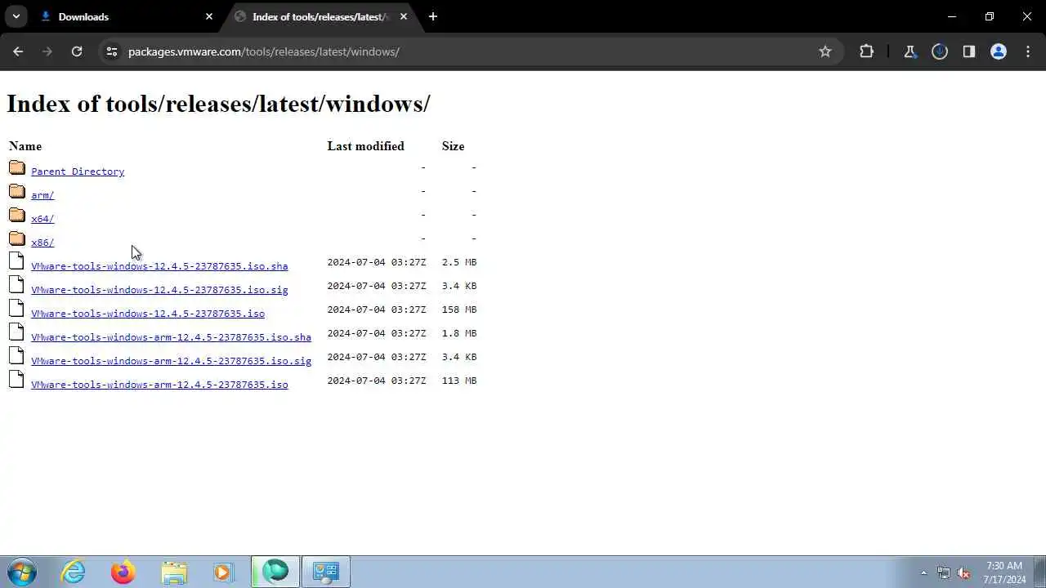Open Windows Explorer from taskbar
Viewport: 1046px width, 588px height.
click(173, 572)
